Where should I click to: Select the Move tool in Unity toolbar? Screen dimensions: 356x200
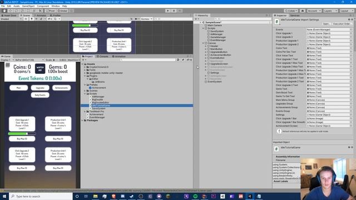(x=11, y=11)
